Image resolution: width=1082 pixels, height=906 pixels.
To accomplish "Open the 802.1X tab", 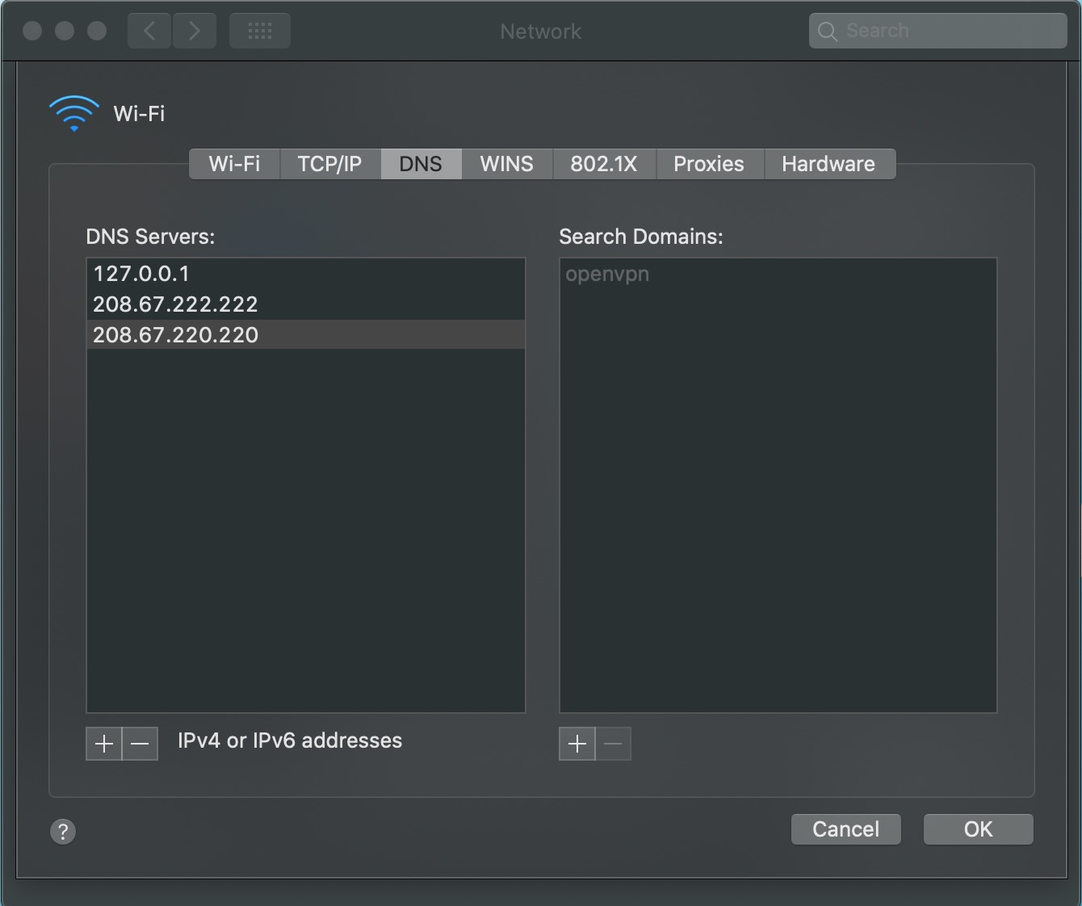I will (604, 164).
